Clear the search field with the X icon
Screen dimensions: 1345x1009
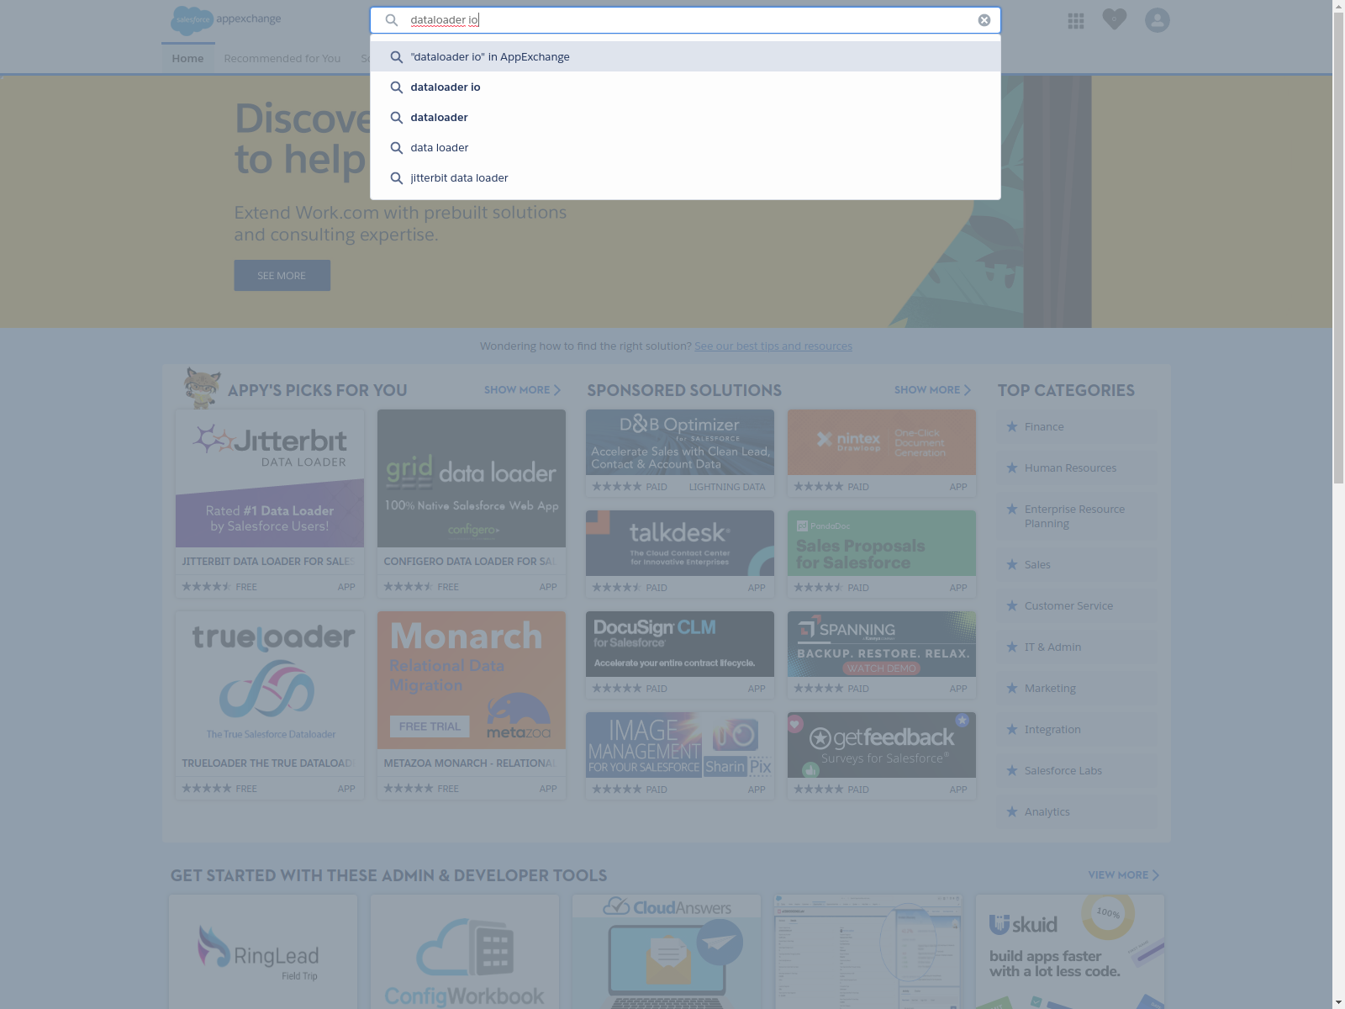pyautogui.click(x=984, y=20)
